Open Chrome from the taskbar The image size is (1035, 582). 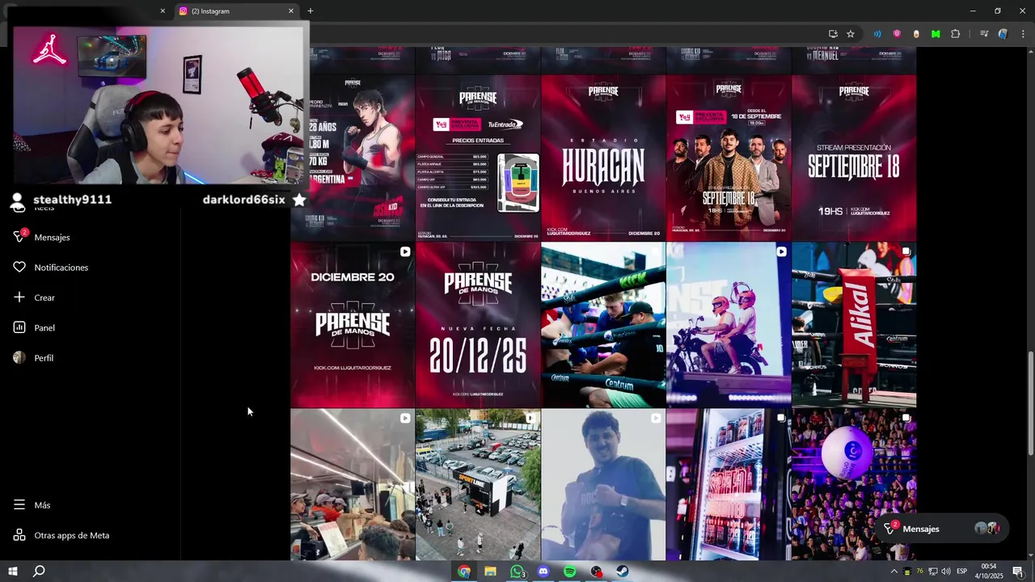(464, 571)
